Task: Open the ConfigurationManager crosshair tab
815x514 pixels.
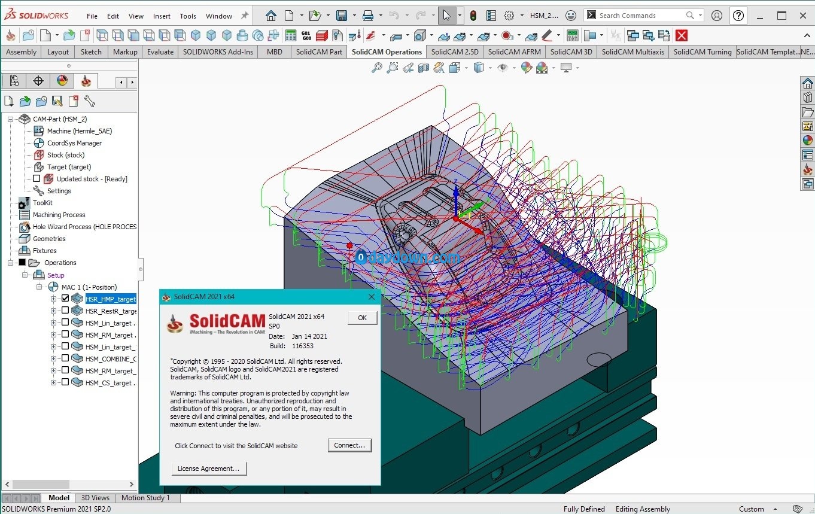Action: pyautogui.click(x=38, y=81)
